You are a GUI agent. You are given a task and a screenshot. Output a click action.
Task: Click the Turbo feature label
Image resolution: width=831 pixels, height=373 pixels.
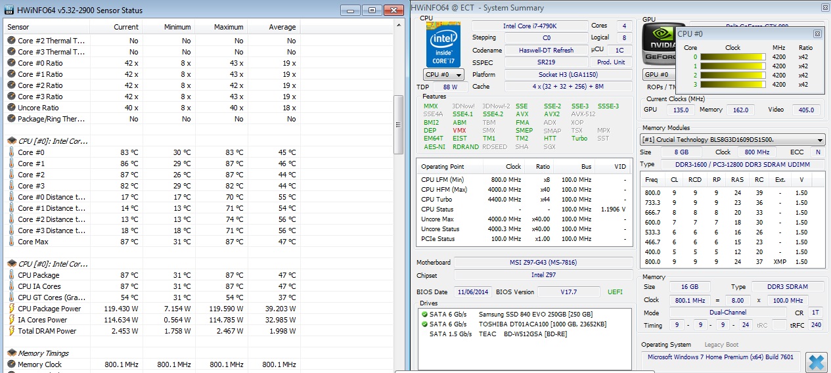tap(579, 139)
